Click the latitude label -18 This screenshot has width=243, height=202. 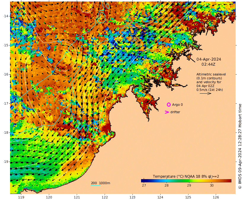tap(6, 132)
